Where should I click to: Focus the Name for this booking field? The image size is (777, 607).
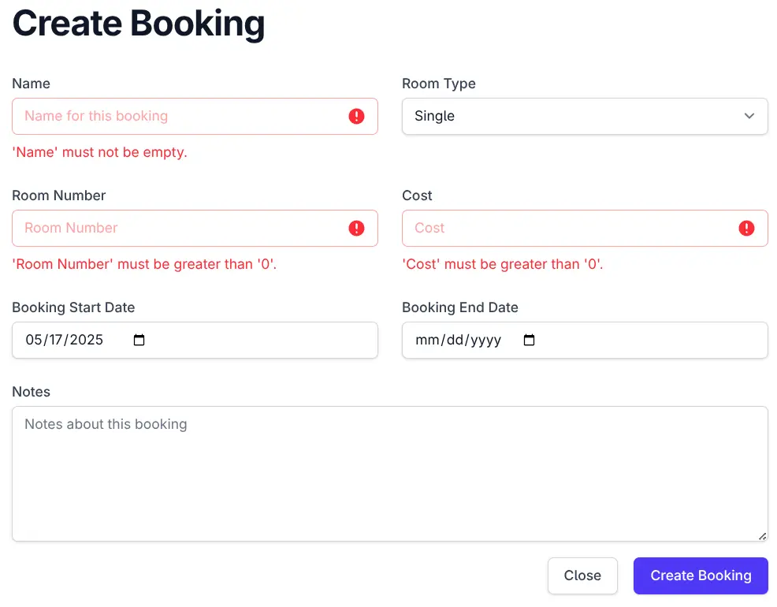(195, 117)
